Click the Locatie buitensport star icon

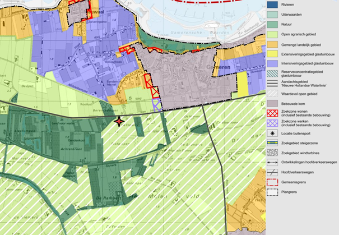click(272, 133)
